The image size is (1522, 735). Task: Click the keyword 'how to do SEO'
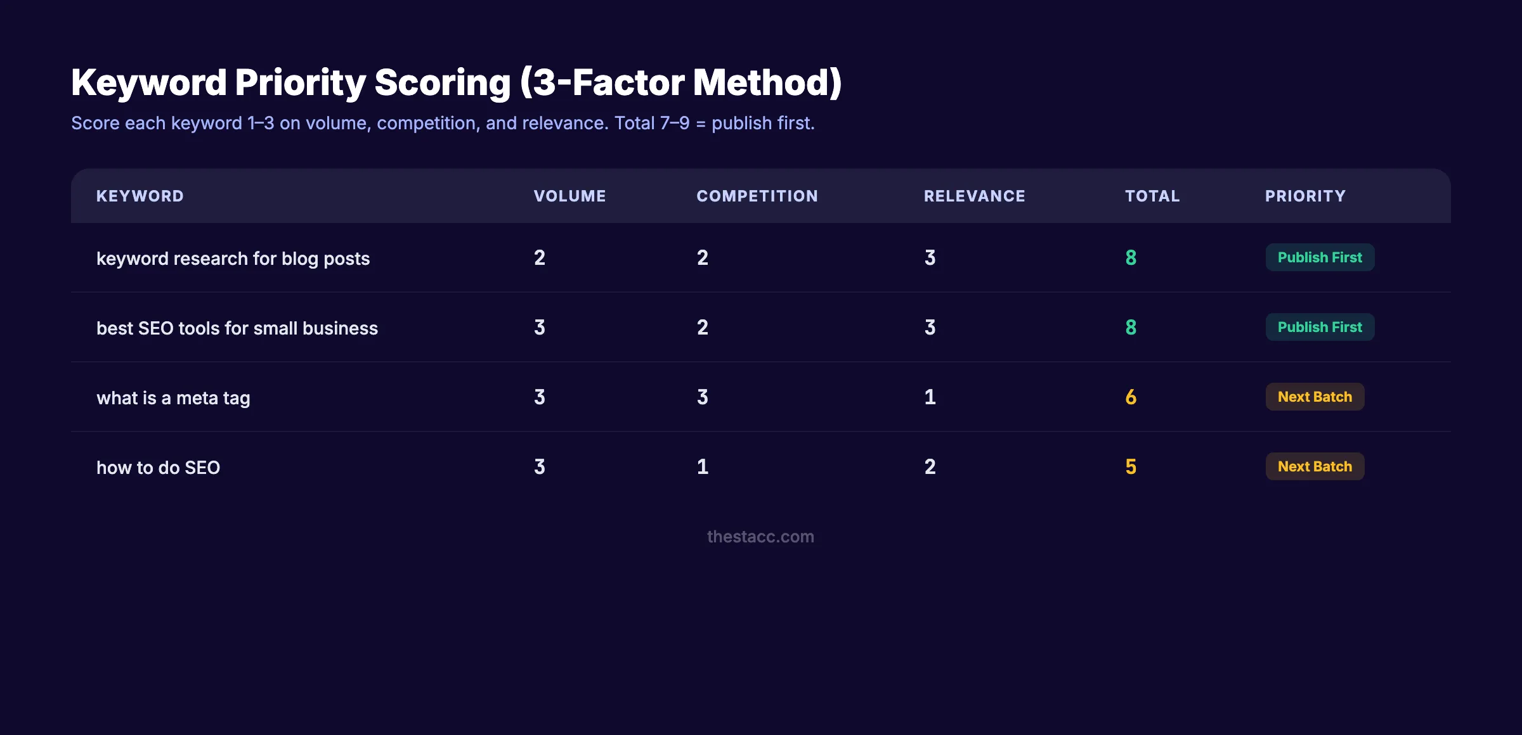[158, 467]
